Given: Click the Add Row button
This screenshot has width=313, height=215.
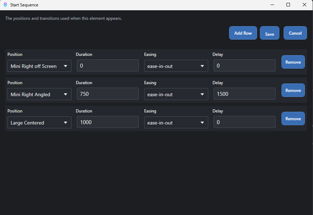Looking at the screenshot, I should 243,33.
